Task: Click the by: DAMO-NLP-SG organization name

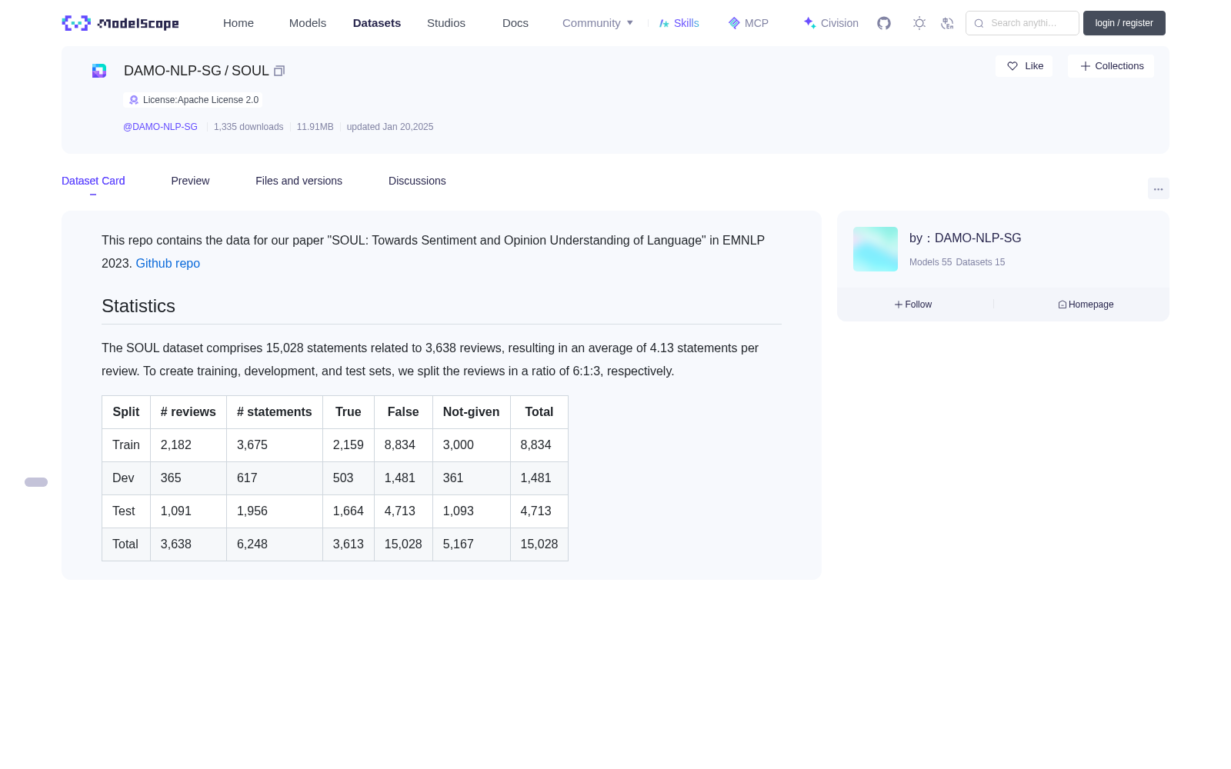Action: pos(966,238)
